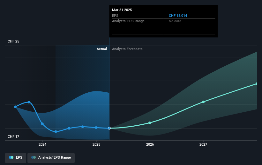Click the 'Actual' section label
262x165 pixels.
tap(101, 49)
